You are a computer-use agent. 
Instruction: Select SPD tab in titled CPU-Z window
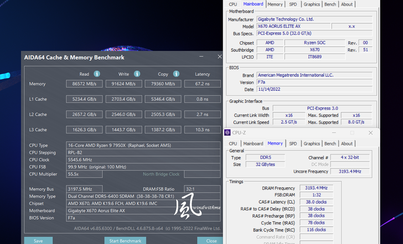pos(292,144)
